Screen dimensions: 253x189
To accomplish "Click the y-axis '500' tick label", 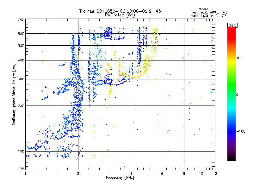I will coord(21,46).
